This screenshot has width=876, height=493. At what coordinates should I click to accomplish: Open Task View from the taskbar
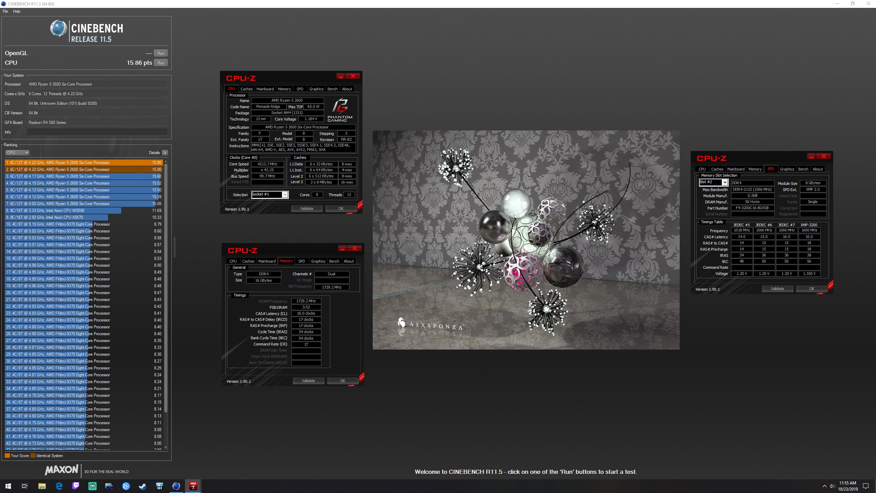point(25,486)
